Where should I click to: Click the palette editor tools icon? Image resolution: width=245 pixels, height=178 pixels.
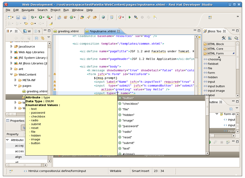[x=224, y=38]
